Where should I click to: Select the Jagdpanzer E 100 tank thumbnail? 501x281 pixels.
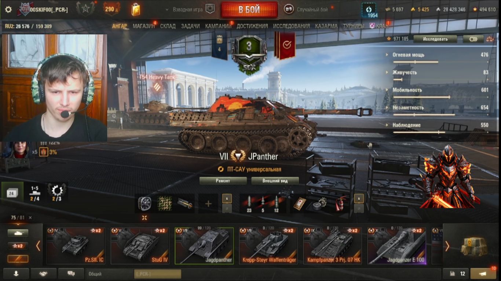click(x=397, y=246)
